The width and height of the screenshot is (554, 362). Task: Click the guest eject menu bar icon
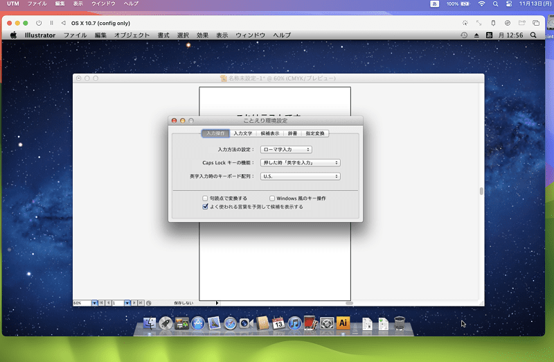[476, 35]
